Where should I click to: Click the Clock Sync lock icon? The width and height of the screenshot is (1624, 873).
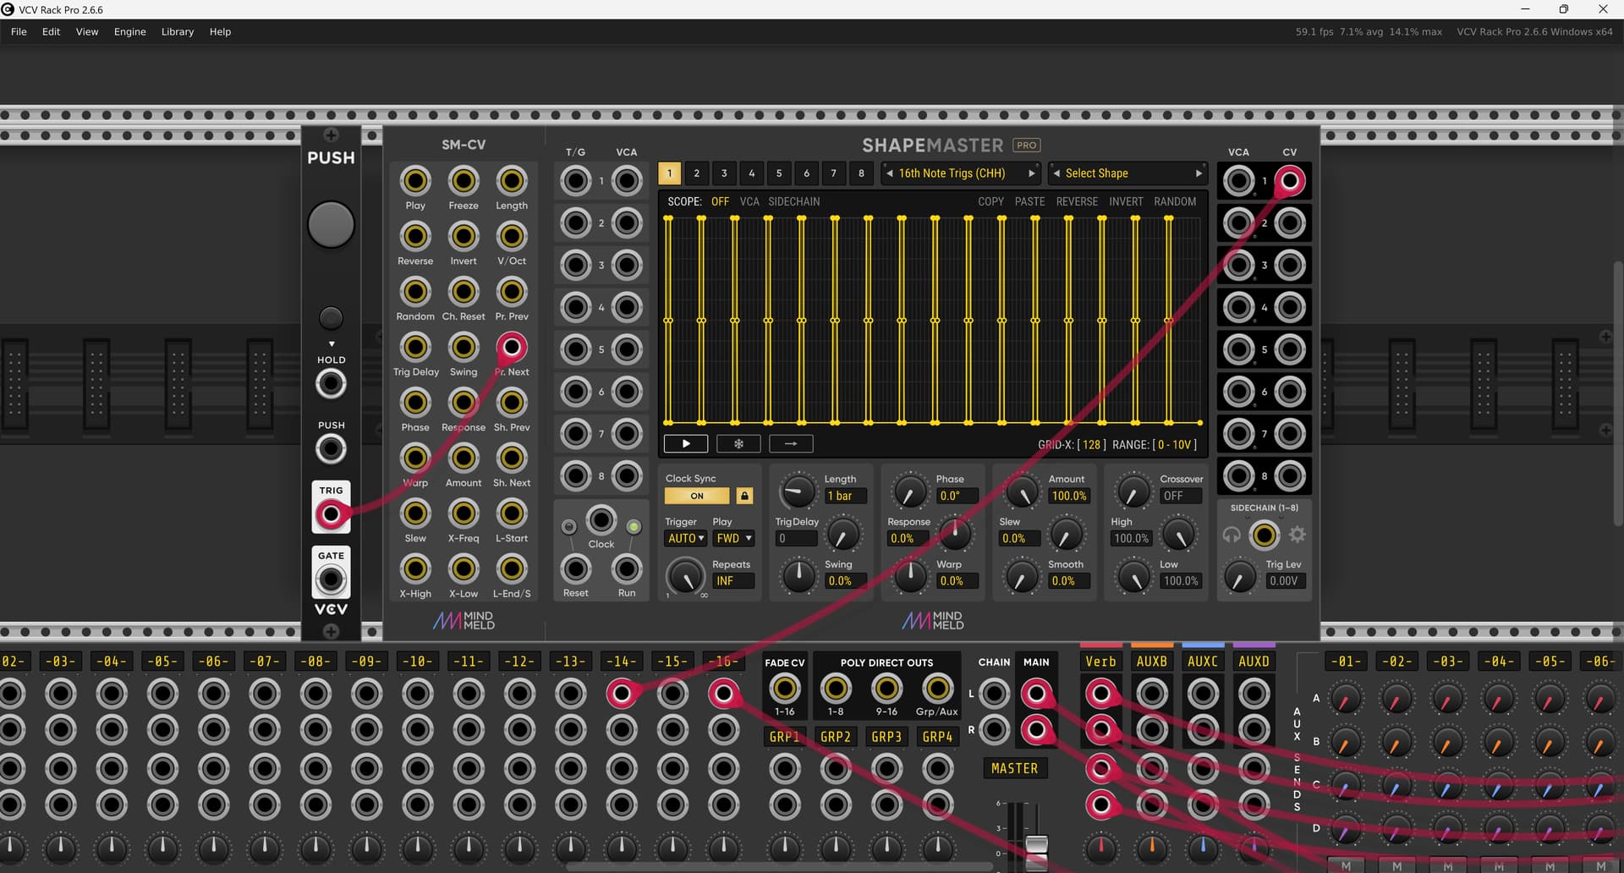[744, 496]
